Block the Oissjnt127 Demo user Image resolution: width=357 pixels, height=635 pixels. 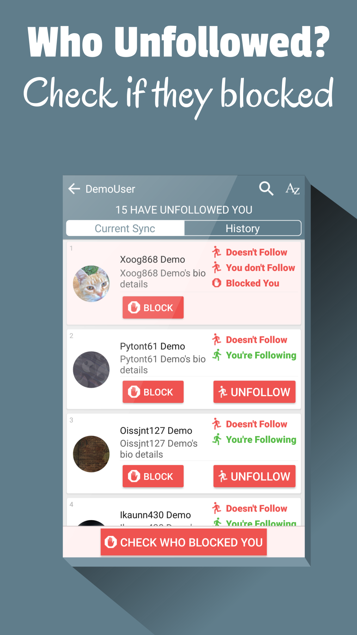153,476
